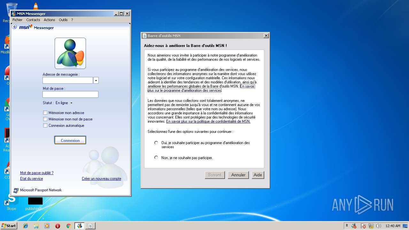Switch to the document taskbar button
Screen dimensions: 409x230
pyautogui.click(x=90, y=226)
